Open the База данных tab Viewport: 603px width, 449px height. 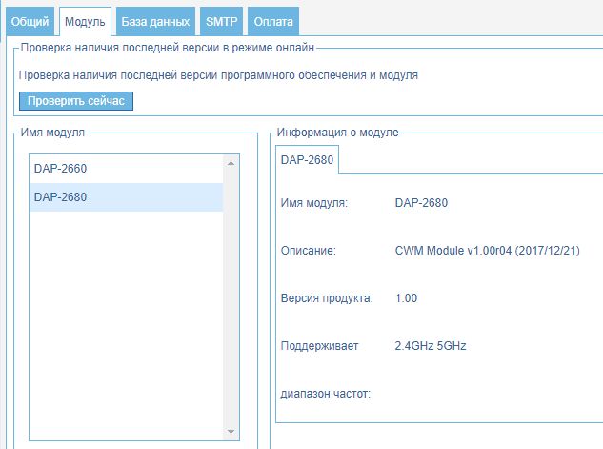click(155, 20)
